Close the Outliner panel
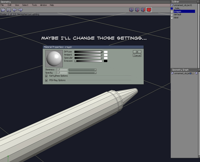200x162 pixels. (198, 2)
